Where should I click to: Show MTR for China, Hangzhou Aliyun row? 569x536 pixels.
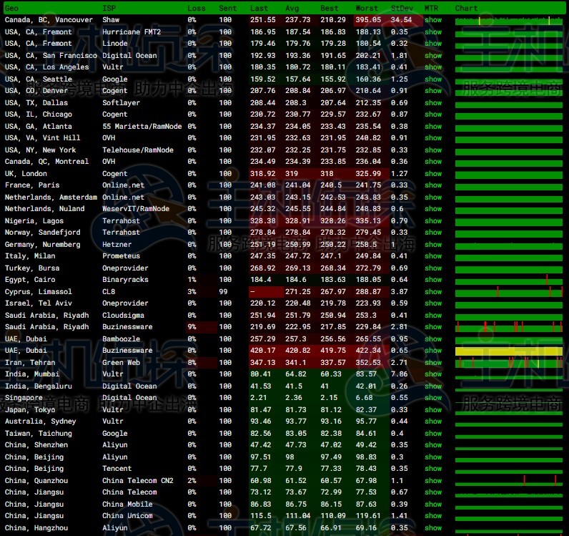[433, 527]
